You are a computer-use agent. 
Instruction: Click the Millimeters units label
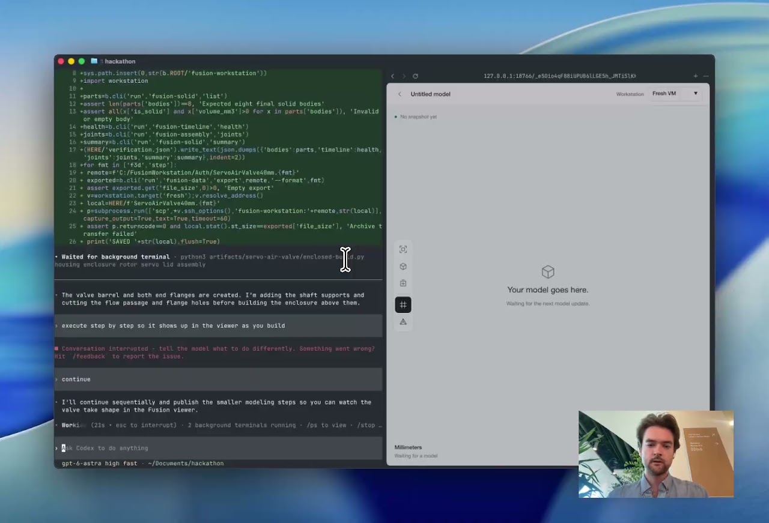click(408, 447)
